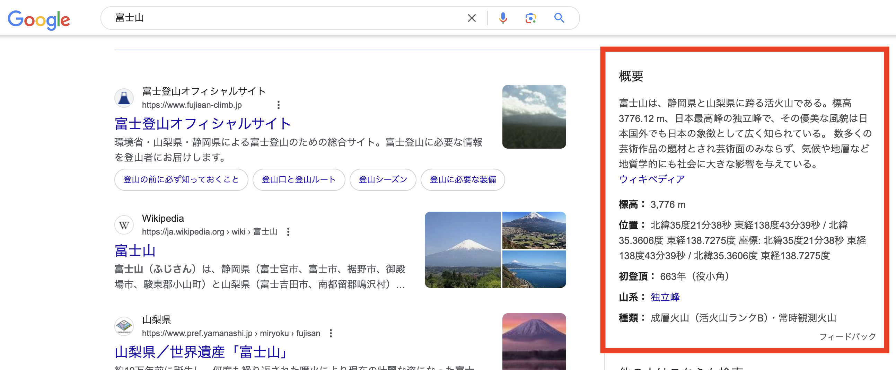896x370 pixels.
Task: Click the Wikipedia W favicon
Action: point(124,225)
